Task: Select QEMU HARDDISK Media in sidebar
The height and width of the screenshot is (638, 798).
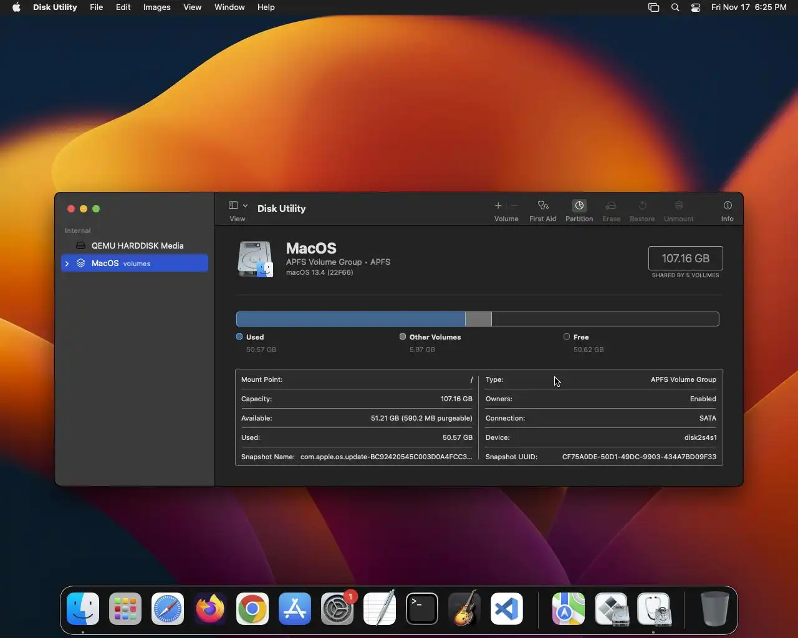Action: tap(135, 245)
